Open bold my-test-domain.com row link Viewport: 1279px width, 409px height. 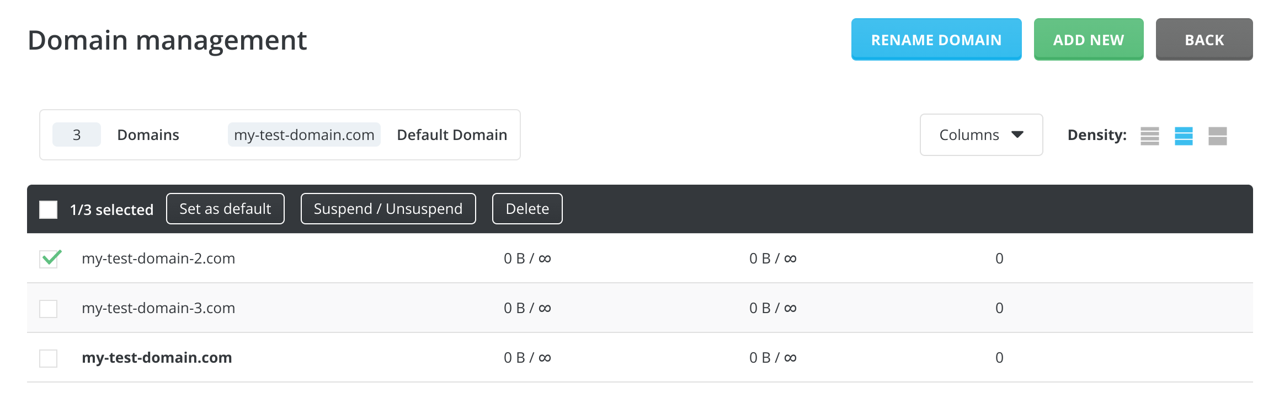coord(157,358)
